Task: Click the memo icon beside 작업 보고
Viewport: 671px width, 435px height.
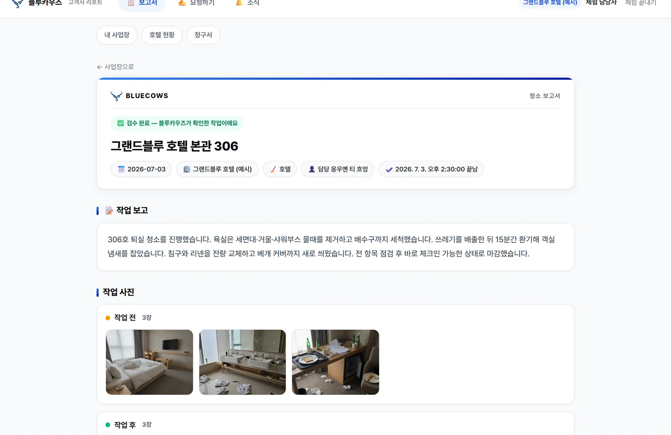Action: click(x=109, y=211)
